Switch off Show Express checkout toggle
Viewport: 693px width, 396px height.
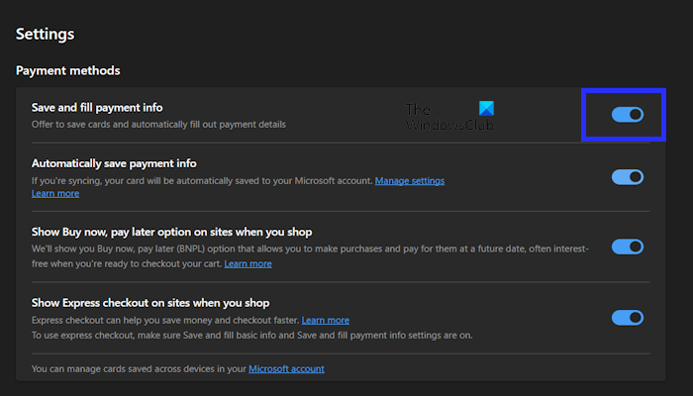pyautogui.click(x=628, y=318)
